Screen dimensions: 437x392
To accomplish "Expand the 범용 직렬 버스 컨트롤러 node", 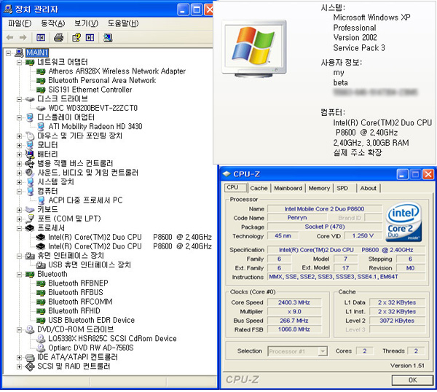I will [19, 164].
